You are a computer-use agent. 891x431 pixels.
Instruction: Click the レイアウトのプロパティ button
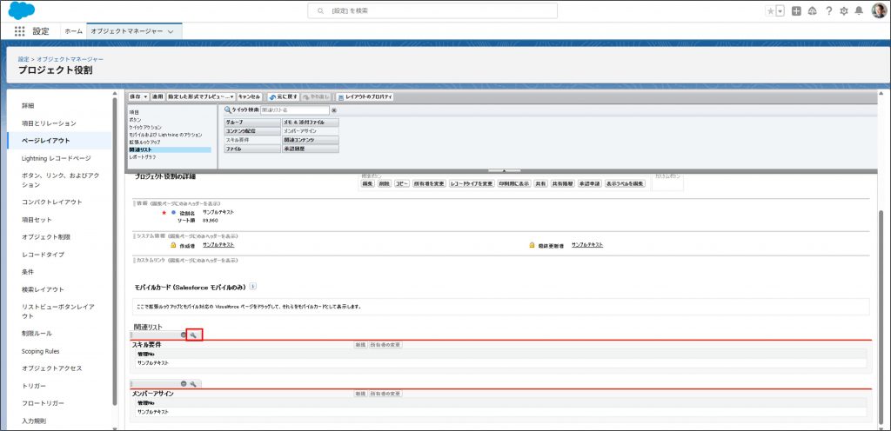coord(365,96)
